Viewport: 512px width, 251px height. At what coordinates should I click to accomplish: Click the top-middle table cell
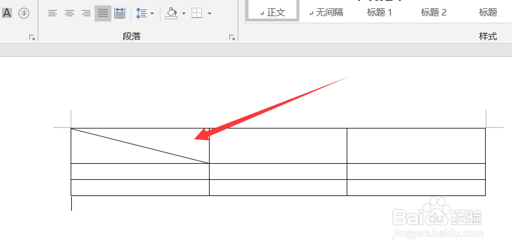tap(278, 146)
